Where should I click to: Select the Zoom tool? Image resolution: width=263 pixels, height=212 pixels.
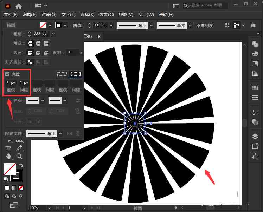click(x=19, y=156)
